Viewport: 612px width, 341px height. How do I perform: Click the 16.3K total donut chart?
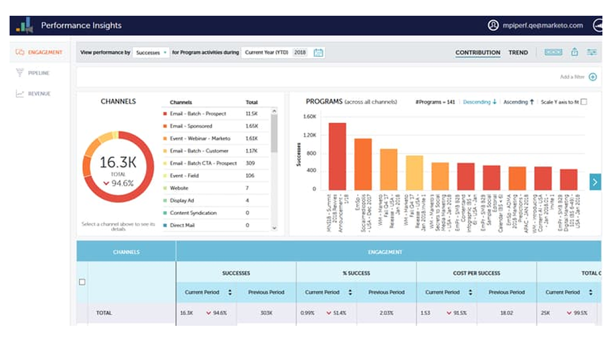point(118,167)
